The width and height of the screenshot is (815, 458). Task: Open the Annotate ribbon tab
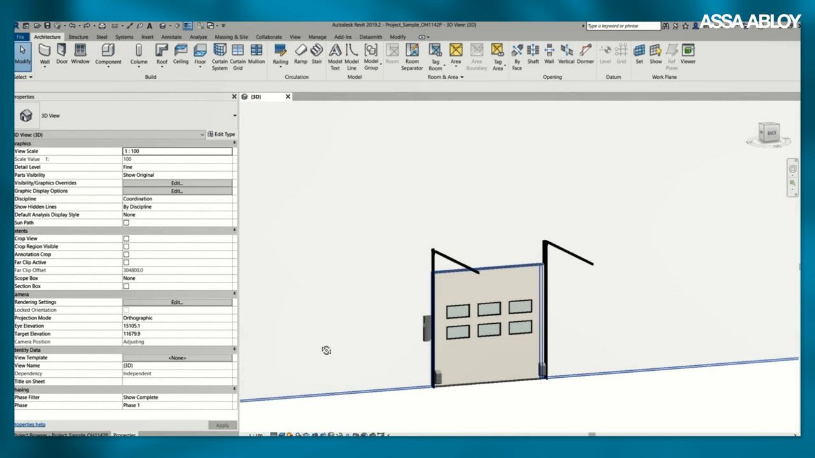pos(171,37)
